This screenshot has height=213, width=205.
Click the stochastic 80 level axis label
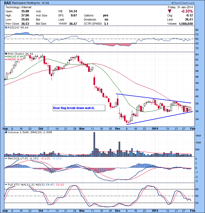[x=197, y=189]
